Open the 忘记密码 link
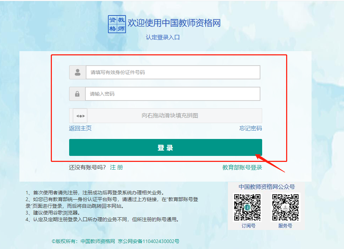 pyautogui.click(x=251, y=128)
